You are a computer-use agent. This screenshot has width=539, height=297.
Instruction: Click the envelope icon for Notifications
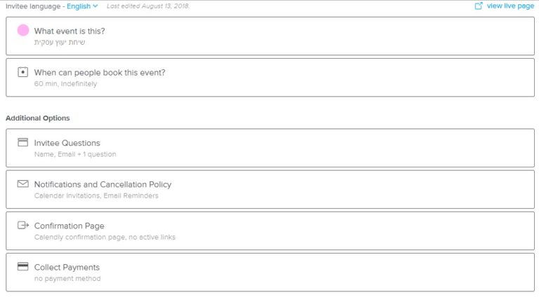[22, 184]
